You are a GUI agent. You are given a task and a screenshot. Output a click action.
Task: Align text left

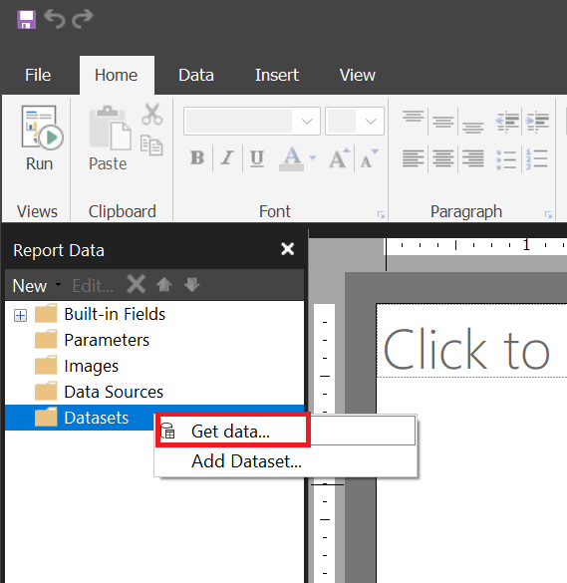414,158
